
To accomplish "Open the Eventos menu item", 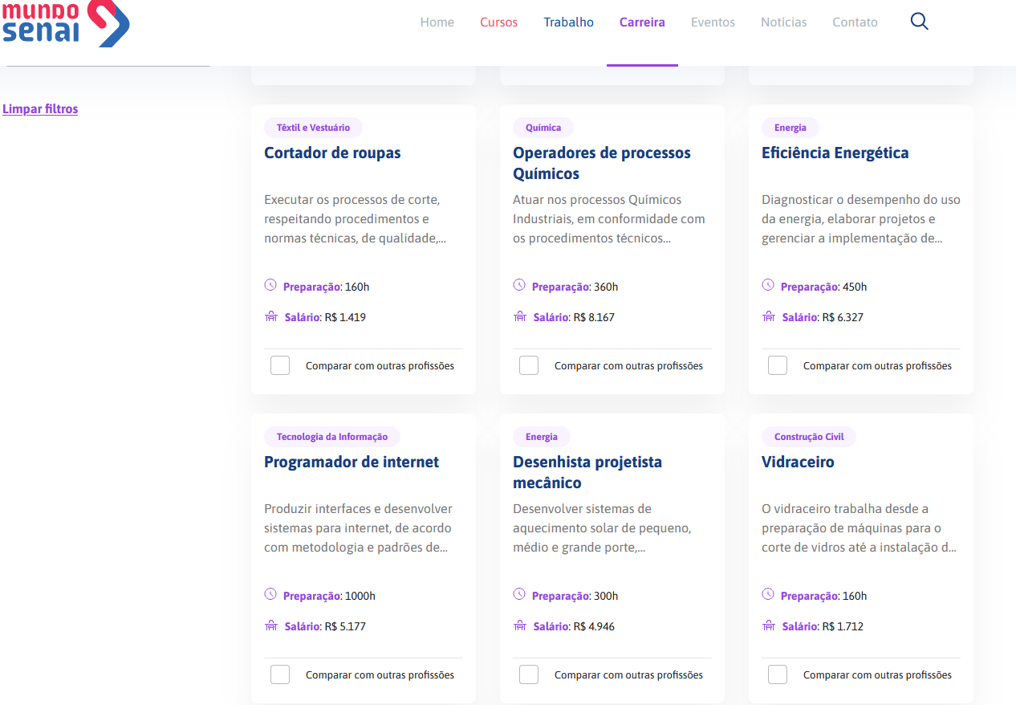I will (713, 22).
